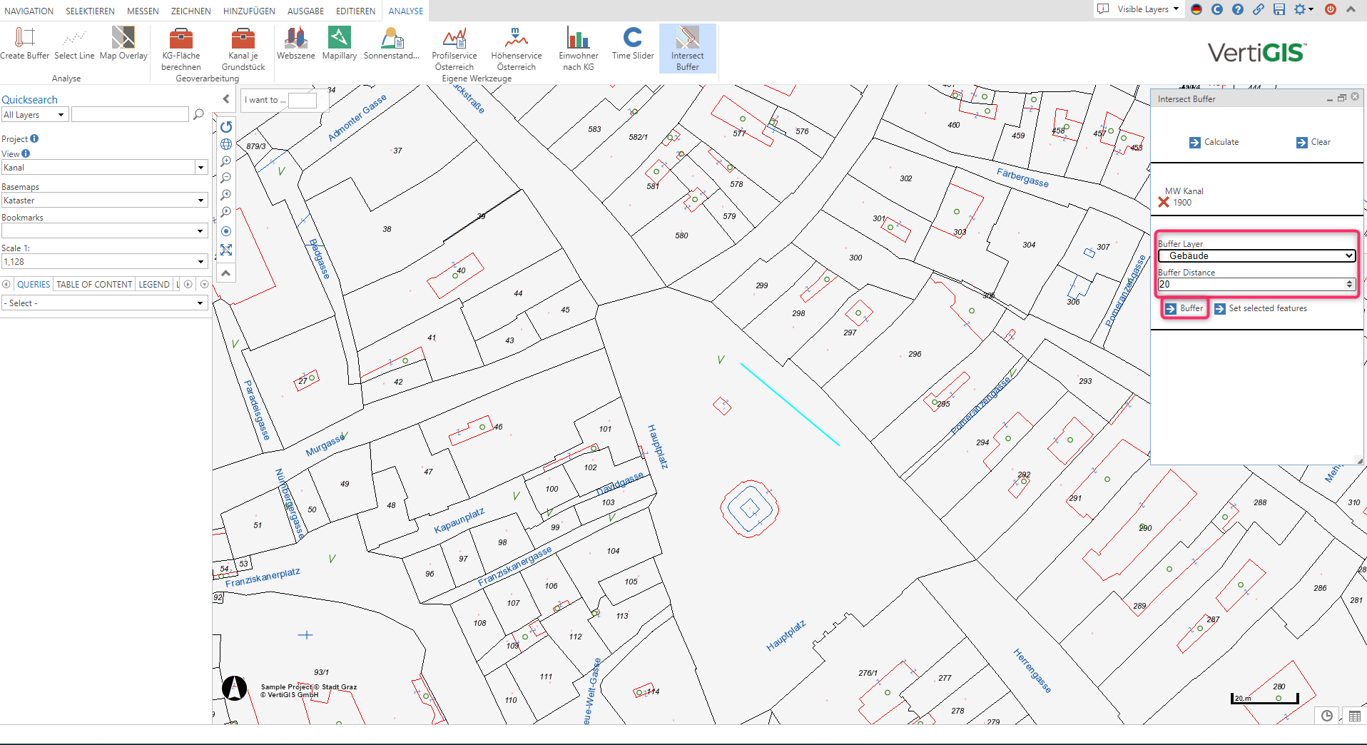
Task: Switch language with the German flag icon
Action: tap(1196, 9)
